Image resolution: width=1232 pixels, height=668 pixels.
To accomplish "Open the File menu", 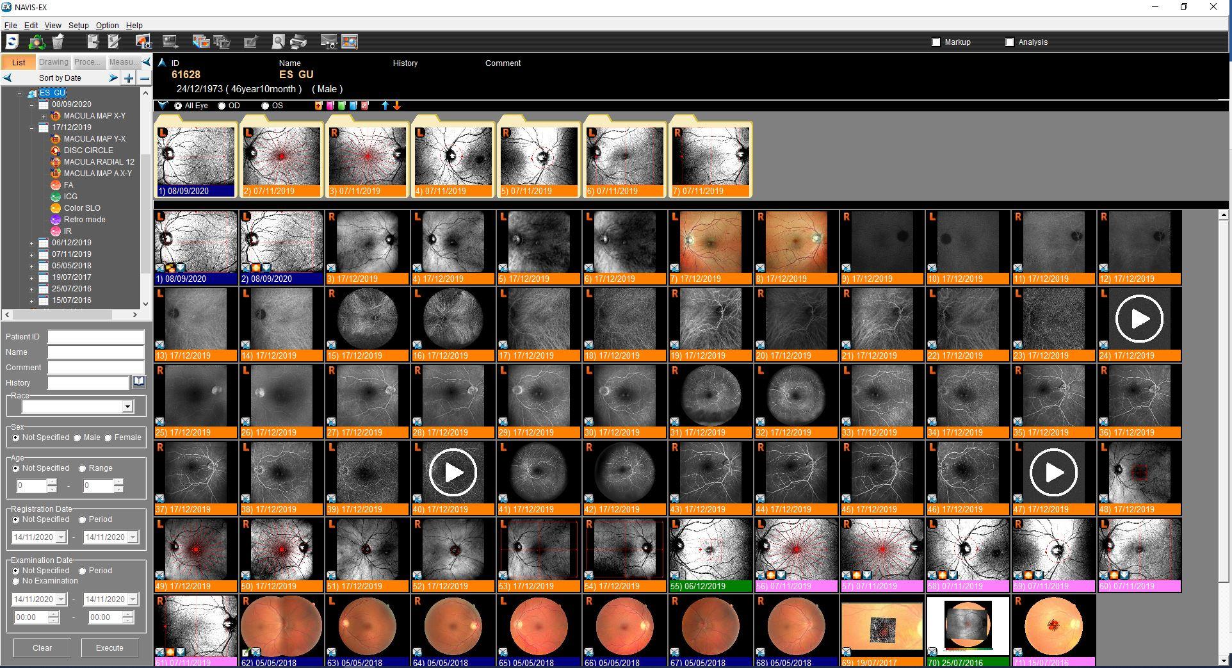I will click(10, 26).
